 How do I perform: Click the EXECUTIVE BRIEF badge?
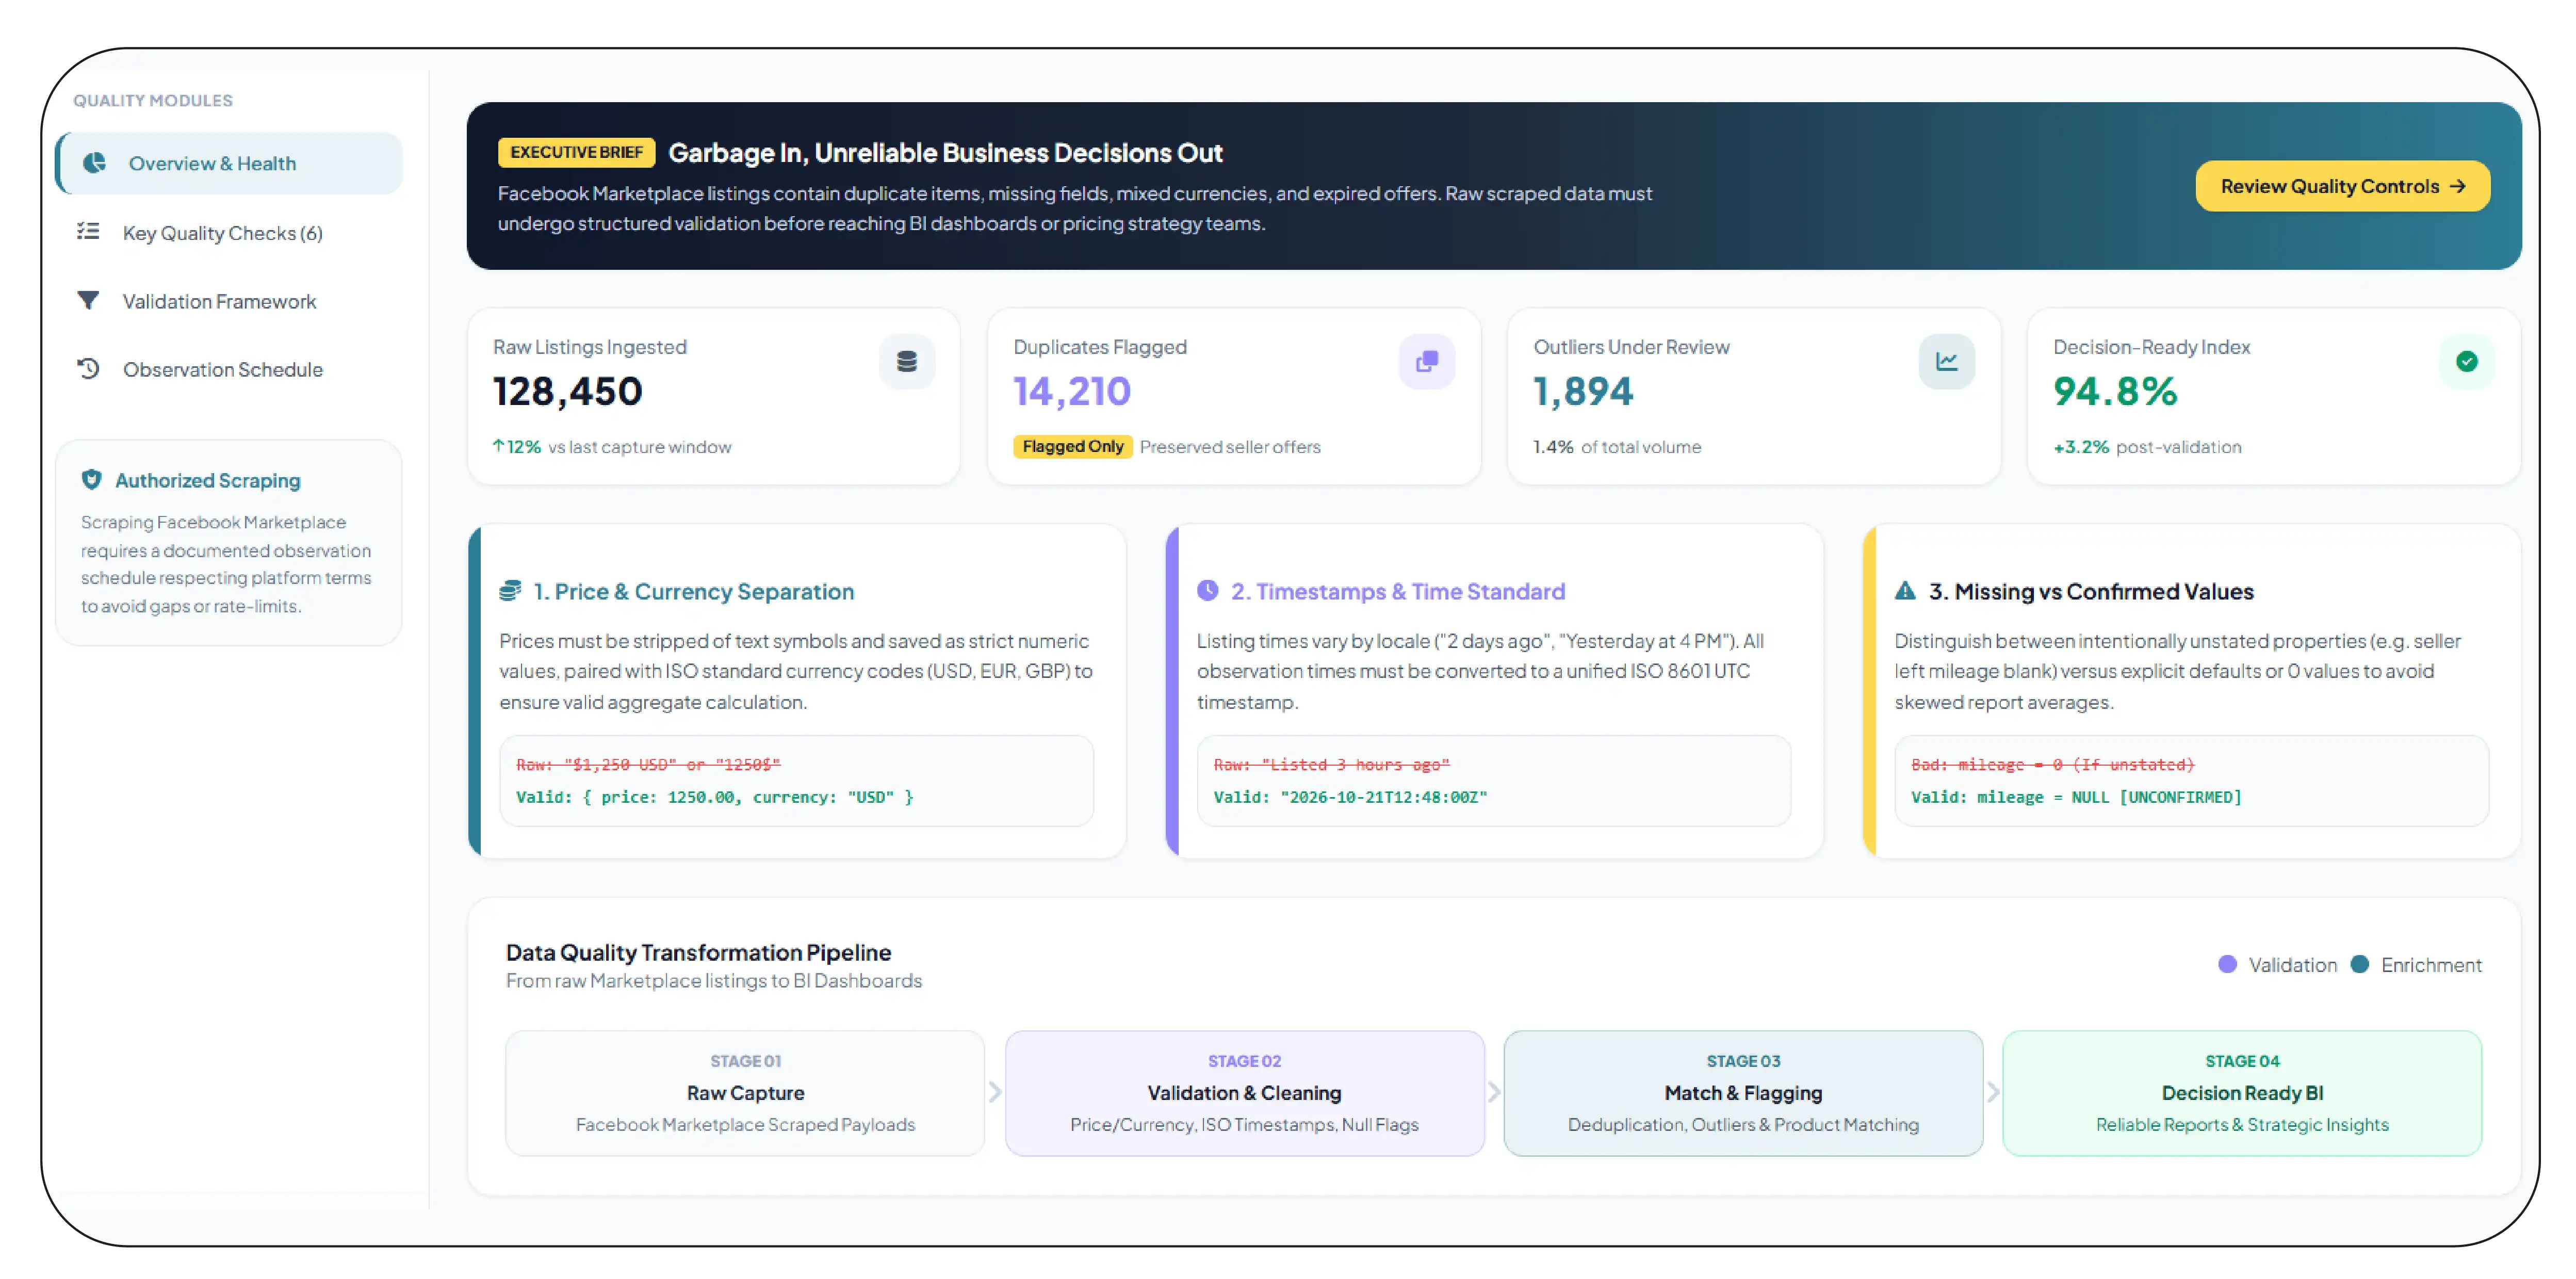[x=577, y=152]
